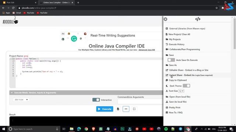Open File Explorer from taskbar

coord(72,129)
